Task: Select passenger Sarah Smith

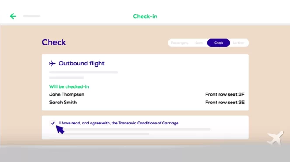Action: (x=63, y=102)
